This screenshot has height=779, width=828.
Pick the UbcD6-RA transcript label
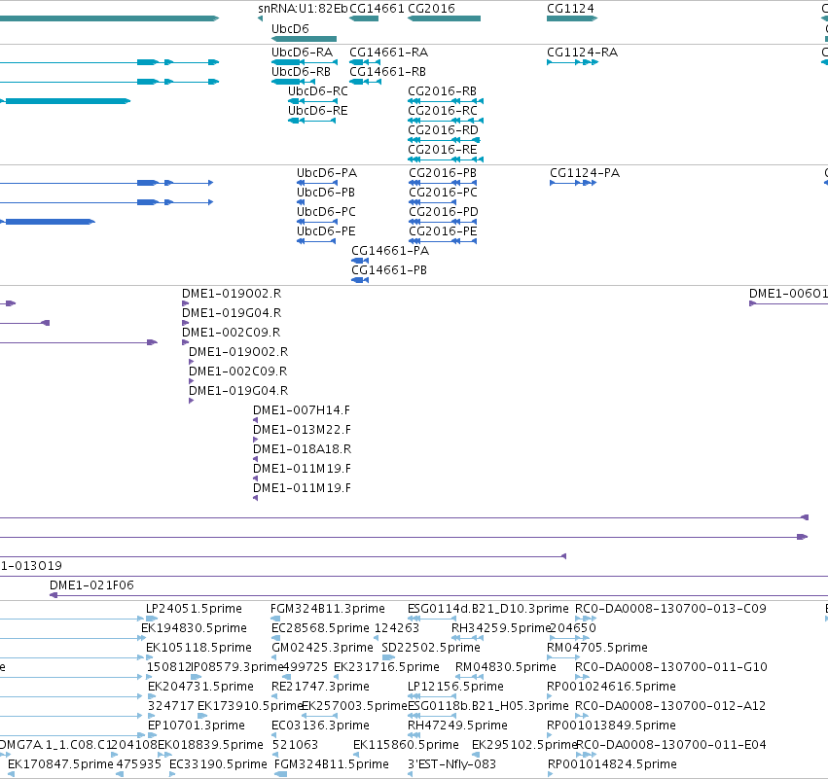coord(302,53)
